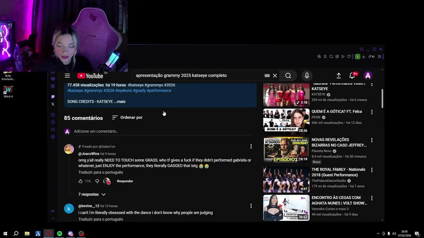
Task: Open the YouTube hamburger guide menu
Action: point(67,76)
